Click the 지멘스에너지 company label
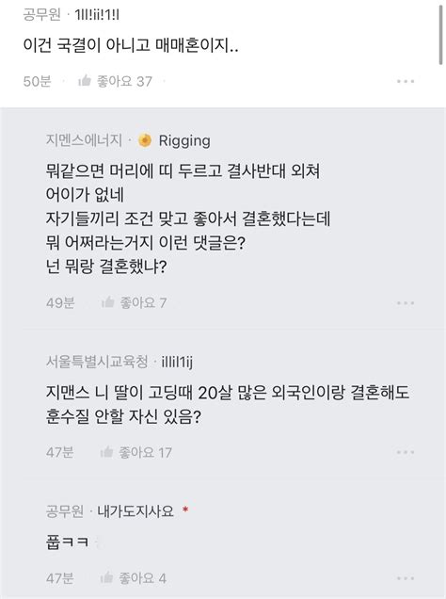Screen dimensions: 446x599 click(84, 140)
